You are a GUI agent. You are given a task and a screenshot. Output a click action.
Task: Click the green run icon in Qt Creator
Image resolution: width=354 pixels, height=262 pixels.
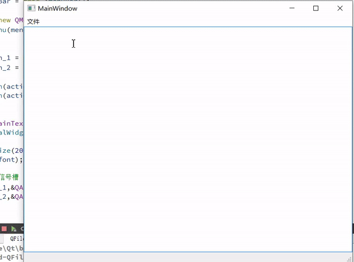point(14,229)
